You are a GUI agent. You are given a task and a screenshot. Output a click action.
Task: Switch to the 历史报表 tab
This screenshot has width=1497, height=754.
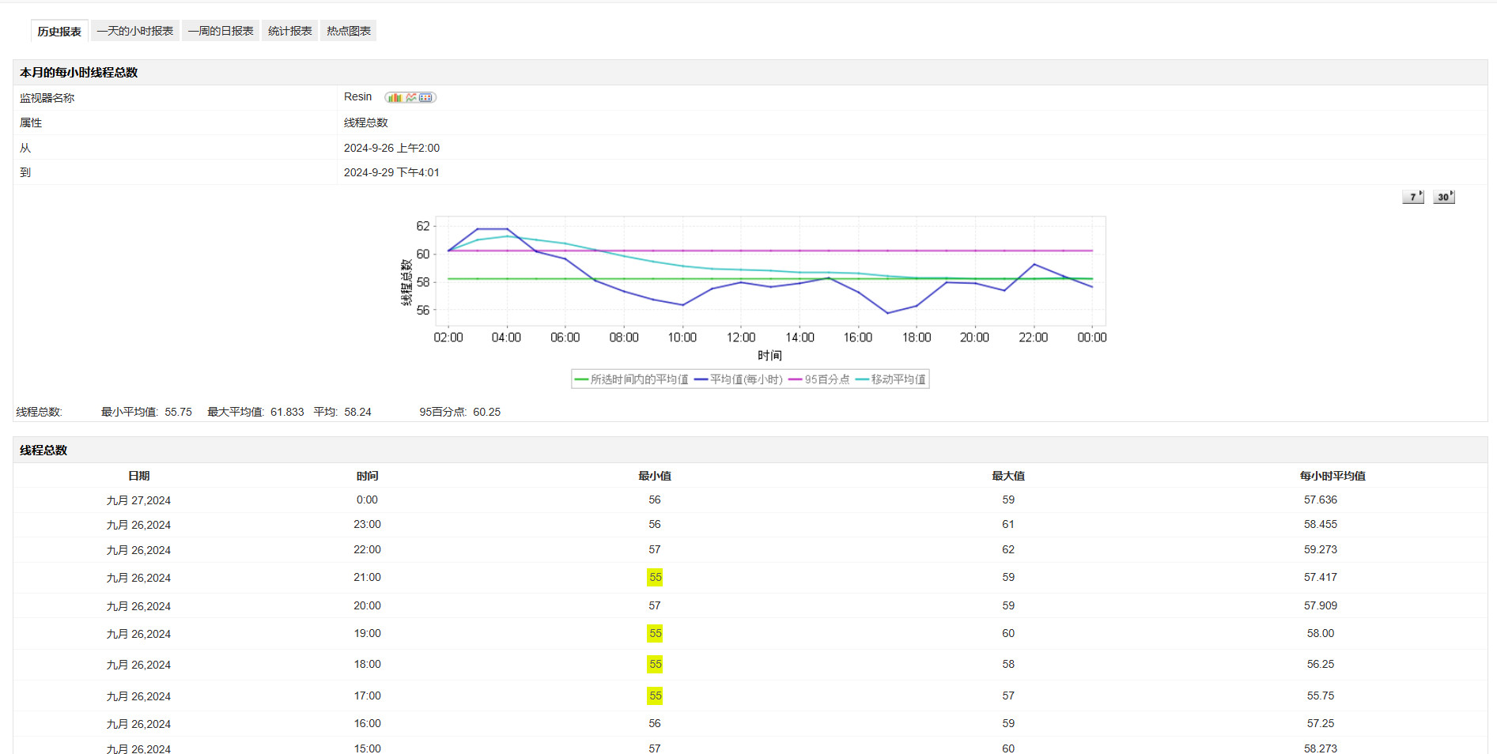[59, 32]
